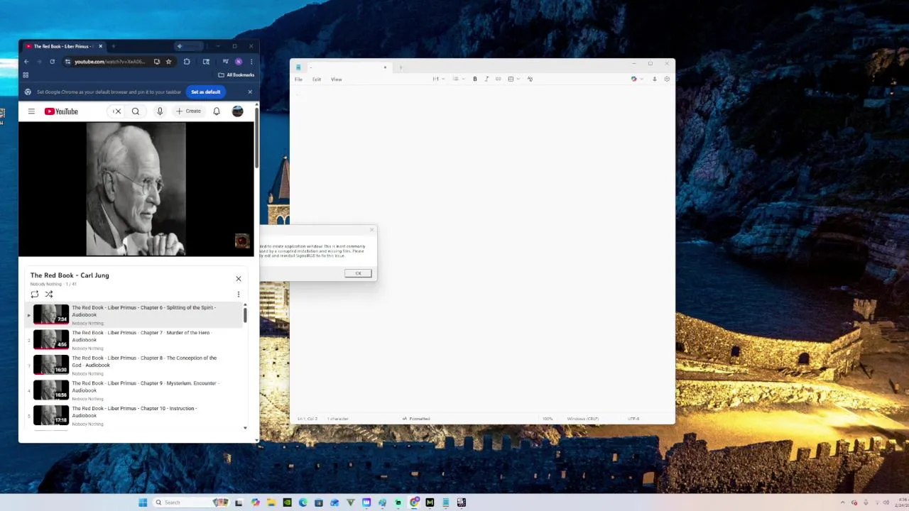This screenshot has height=511, width=909.
Task: Toggle italic formatting in Notepad
Action: coord(486,79)
